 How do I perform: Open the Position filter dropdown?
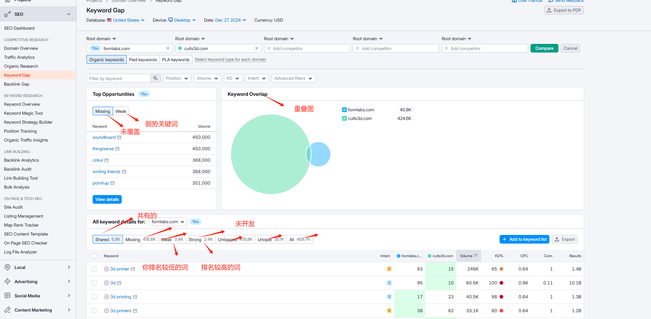(x=177, y=78)
